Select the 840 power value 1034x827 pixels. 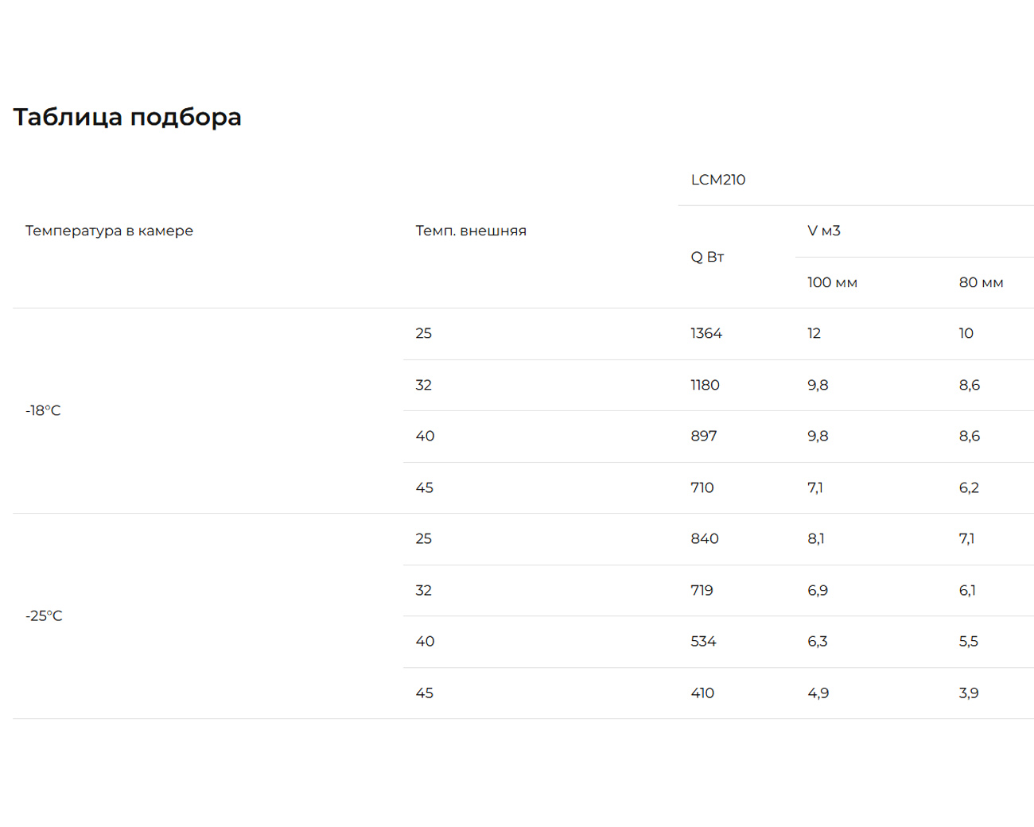click(x=705, y=538)
